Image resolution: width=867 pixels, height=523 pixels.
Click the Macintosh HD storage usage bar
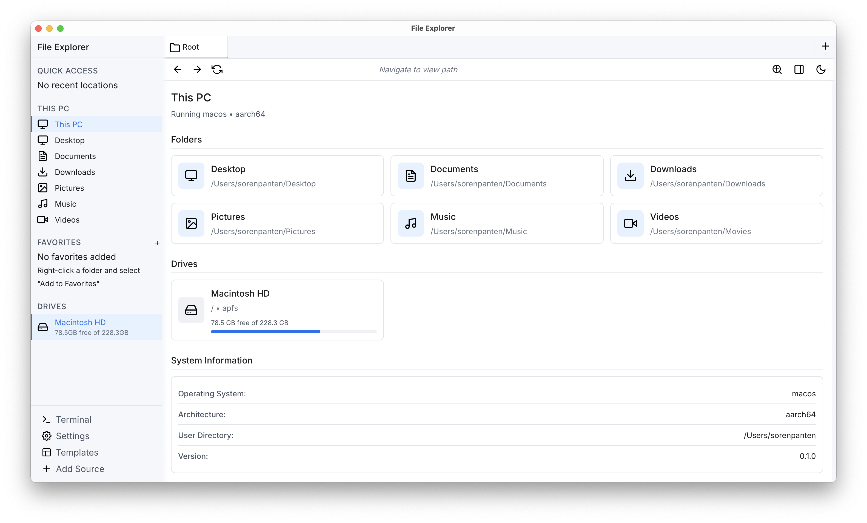point(294,332)
